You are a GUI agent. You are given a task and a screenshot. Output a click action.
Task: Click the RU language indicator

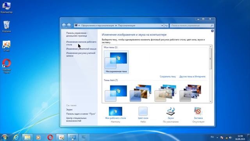pyautogui.click(x=212, y=137)
